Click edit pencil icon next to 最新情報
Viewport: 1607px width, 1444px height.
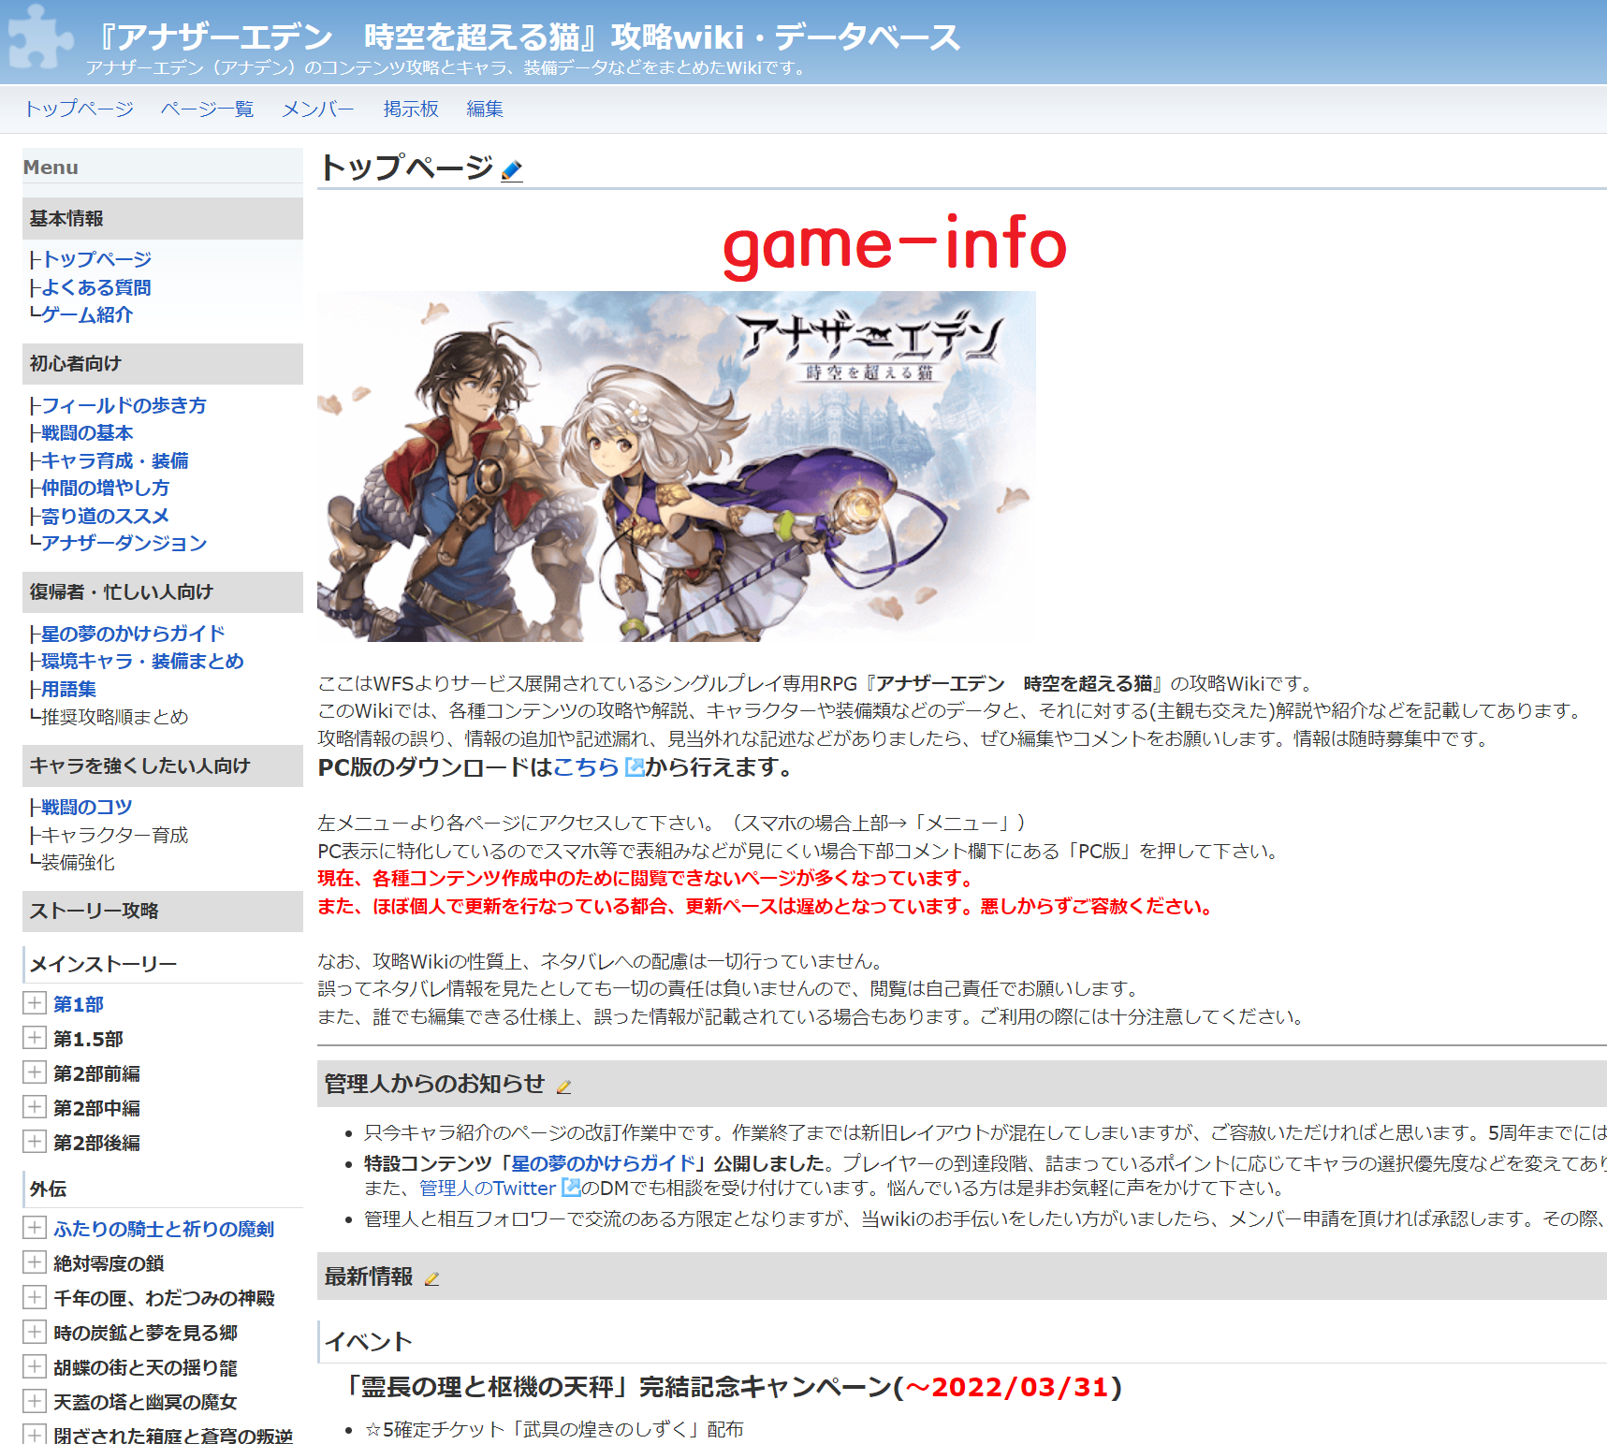tap(431, 1278)
